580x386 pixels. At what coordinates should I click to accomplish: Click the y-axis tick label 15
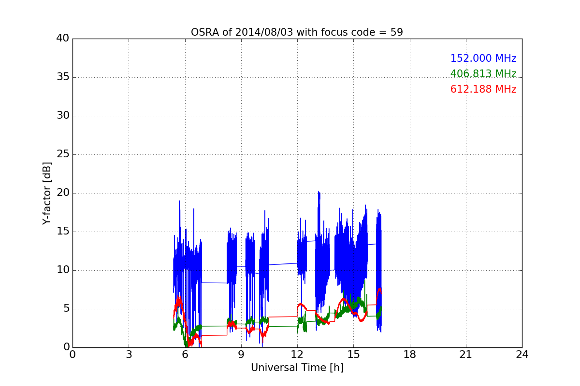coord(63,232)
